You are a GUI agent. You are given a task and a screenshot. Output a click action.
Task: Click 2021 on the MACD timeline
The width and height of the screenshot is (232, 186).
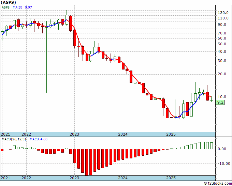5,178
